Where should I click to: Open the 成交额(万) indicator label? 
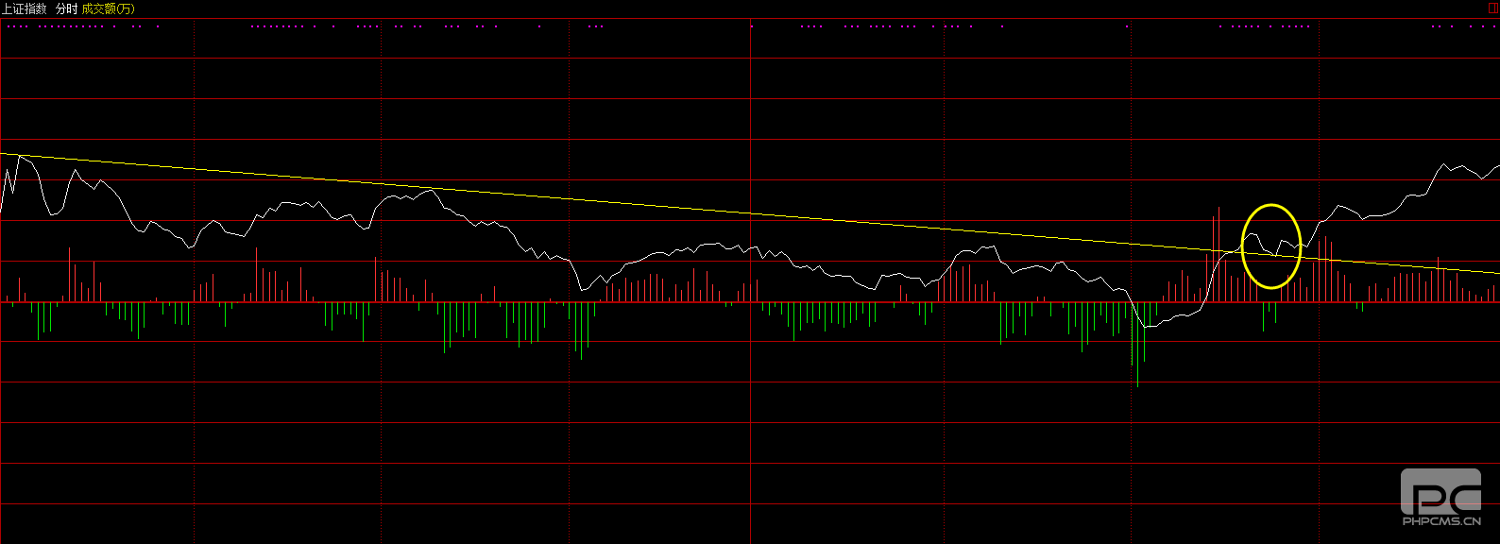(109, 8)
